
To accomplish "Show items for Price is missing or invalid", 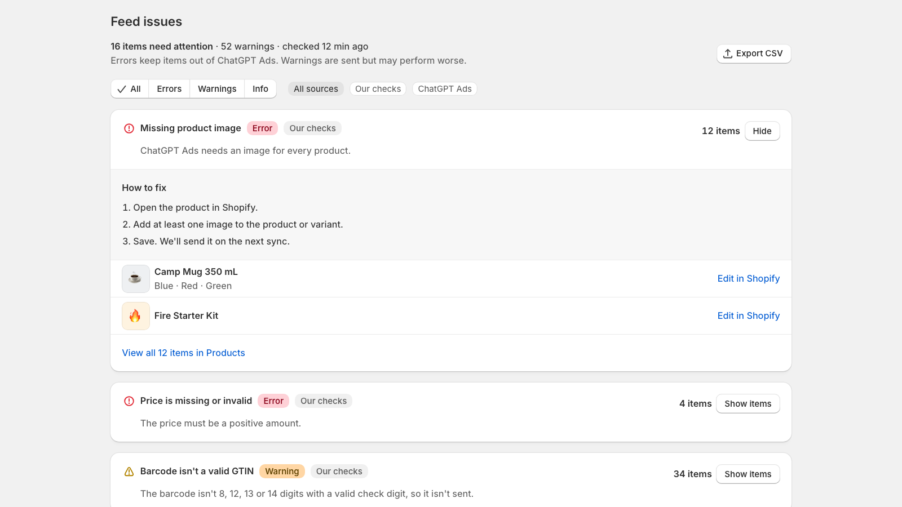I will click(748, 404).
